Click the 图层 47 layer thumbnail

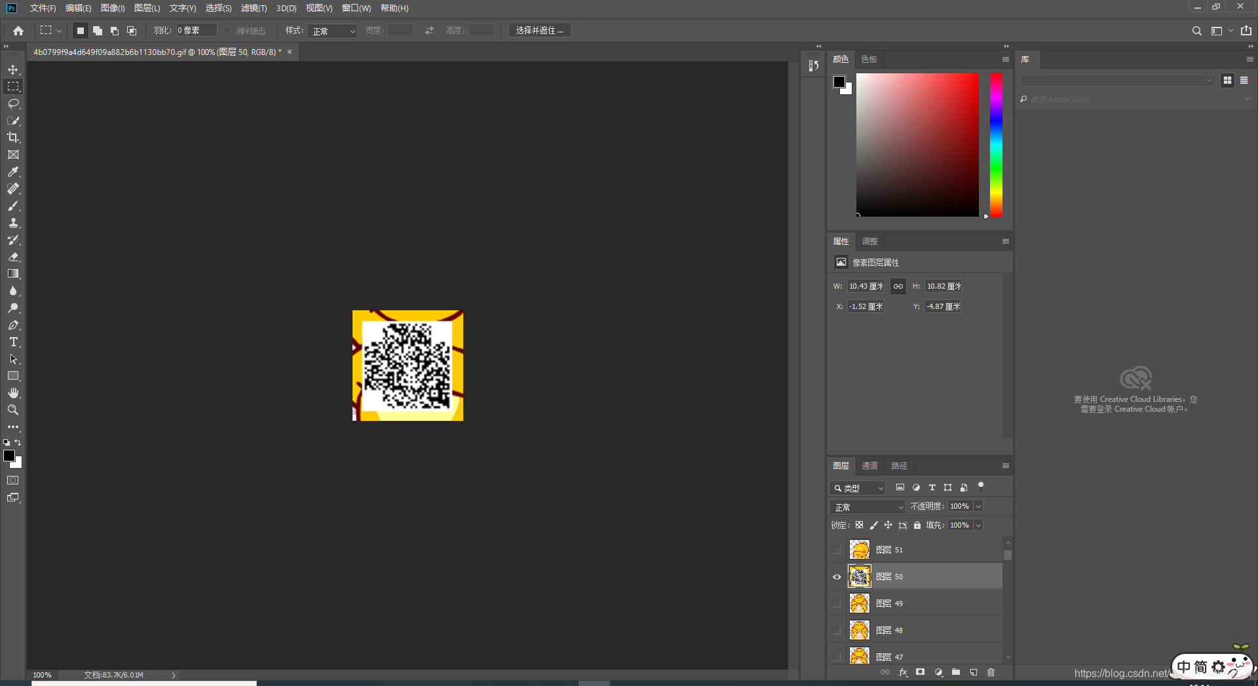[x=860, y=656]
